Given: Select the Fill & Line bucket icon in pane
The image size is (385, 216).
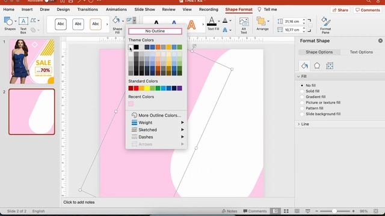Looking at the screenshot, I should (x=304, y=65).
